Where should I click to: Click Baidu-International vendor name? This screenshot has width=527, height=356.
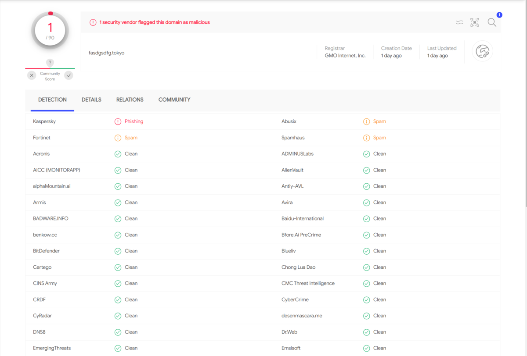(x=303, y=219)
